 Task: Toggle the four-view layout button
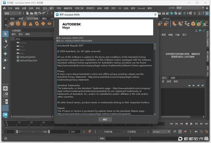tap(5, 95)
